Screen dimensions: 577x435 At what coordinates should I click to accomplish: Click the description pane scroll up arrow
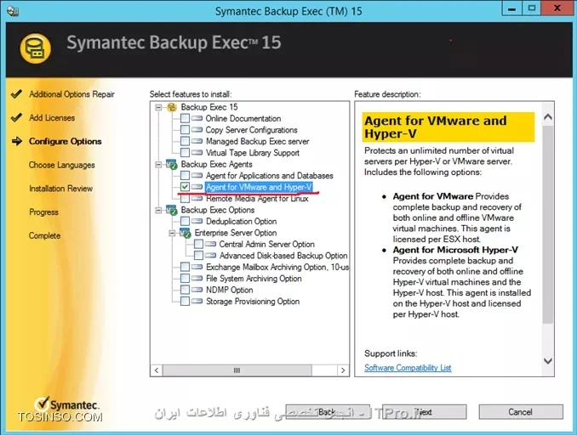(x=548, y=117)
